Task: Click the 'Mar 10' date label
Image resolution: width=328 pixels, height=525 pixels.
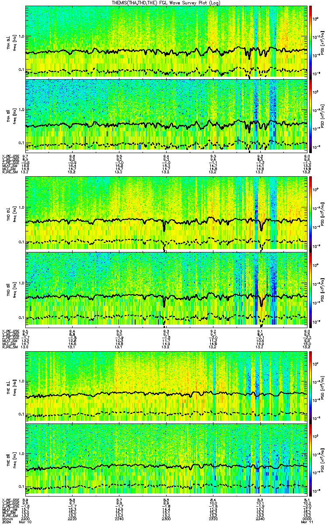Action: (x=26, y=522)
